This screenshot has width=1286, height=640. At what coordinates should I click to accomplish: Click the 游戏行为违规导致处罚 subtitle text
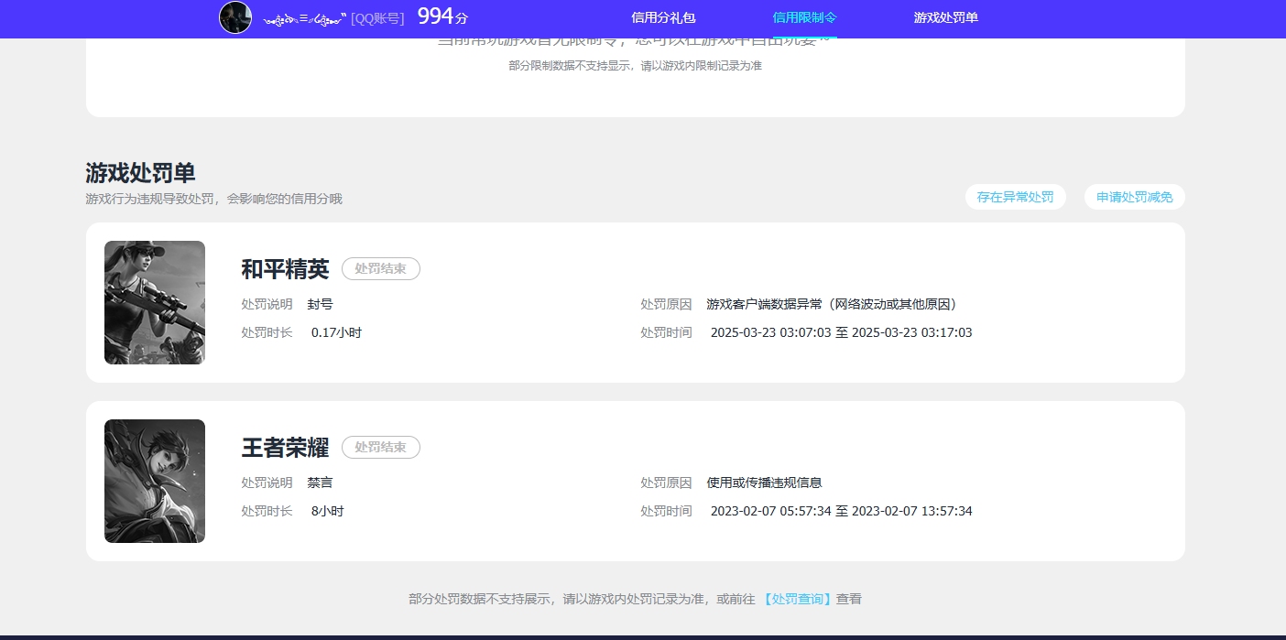[x=213, y=199]
